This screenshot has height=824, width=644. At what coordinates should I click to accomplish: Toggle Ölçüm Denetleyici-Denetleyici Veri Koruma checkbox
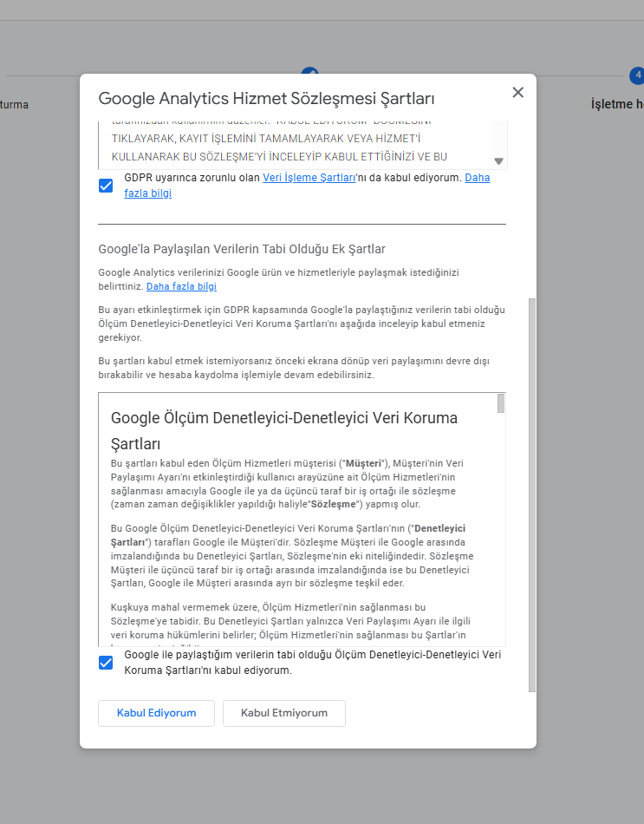pyautogui.click(x=106, y=663)
